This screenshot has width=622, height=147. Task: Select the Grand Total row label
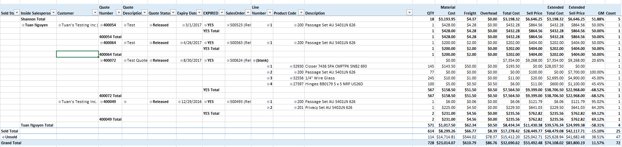click(x=11, y=143)
